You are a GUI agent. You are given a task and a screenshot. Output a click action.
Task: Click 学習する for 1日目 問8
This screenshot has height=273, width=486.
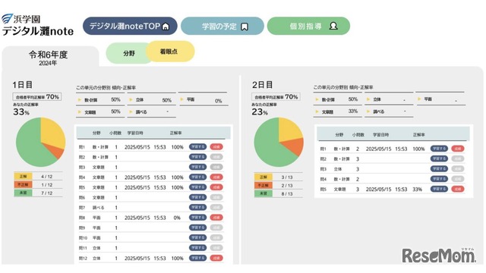click(197, 218)
